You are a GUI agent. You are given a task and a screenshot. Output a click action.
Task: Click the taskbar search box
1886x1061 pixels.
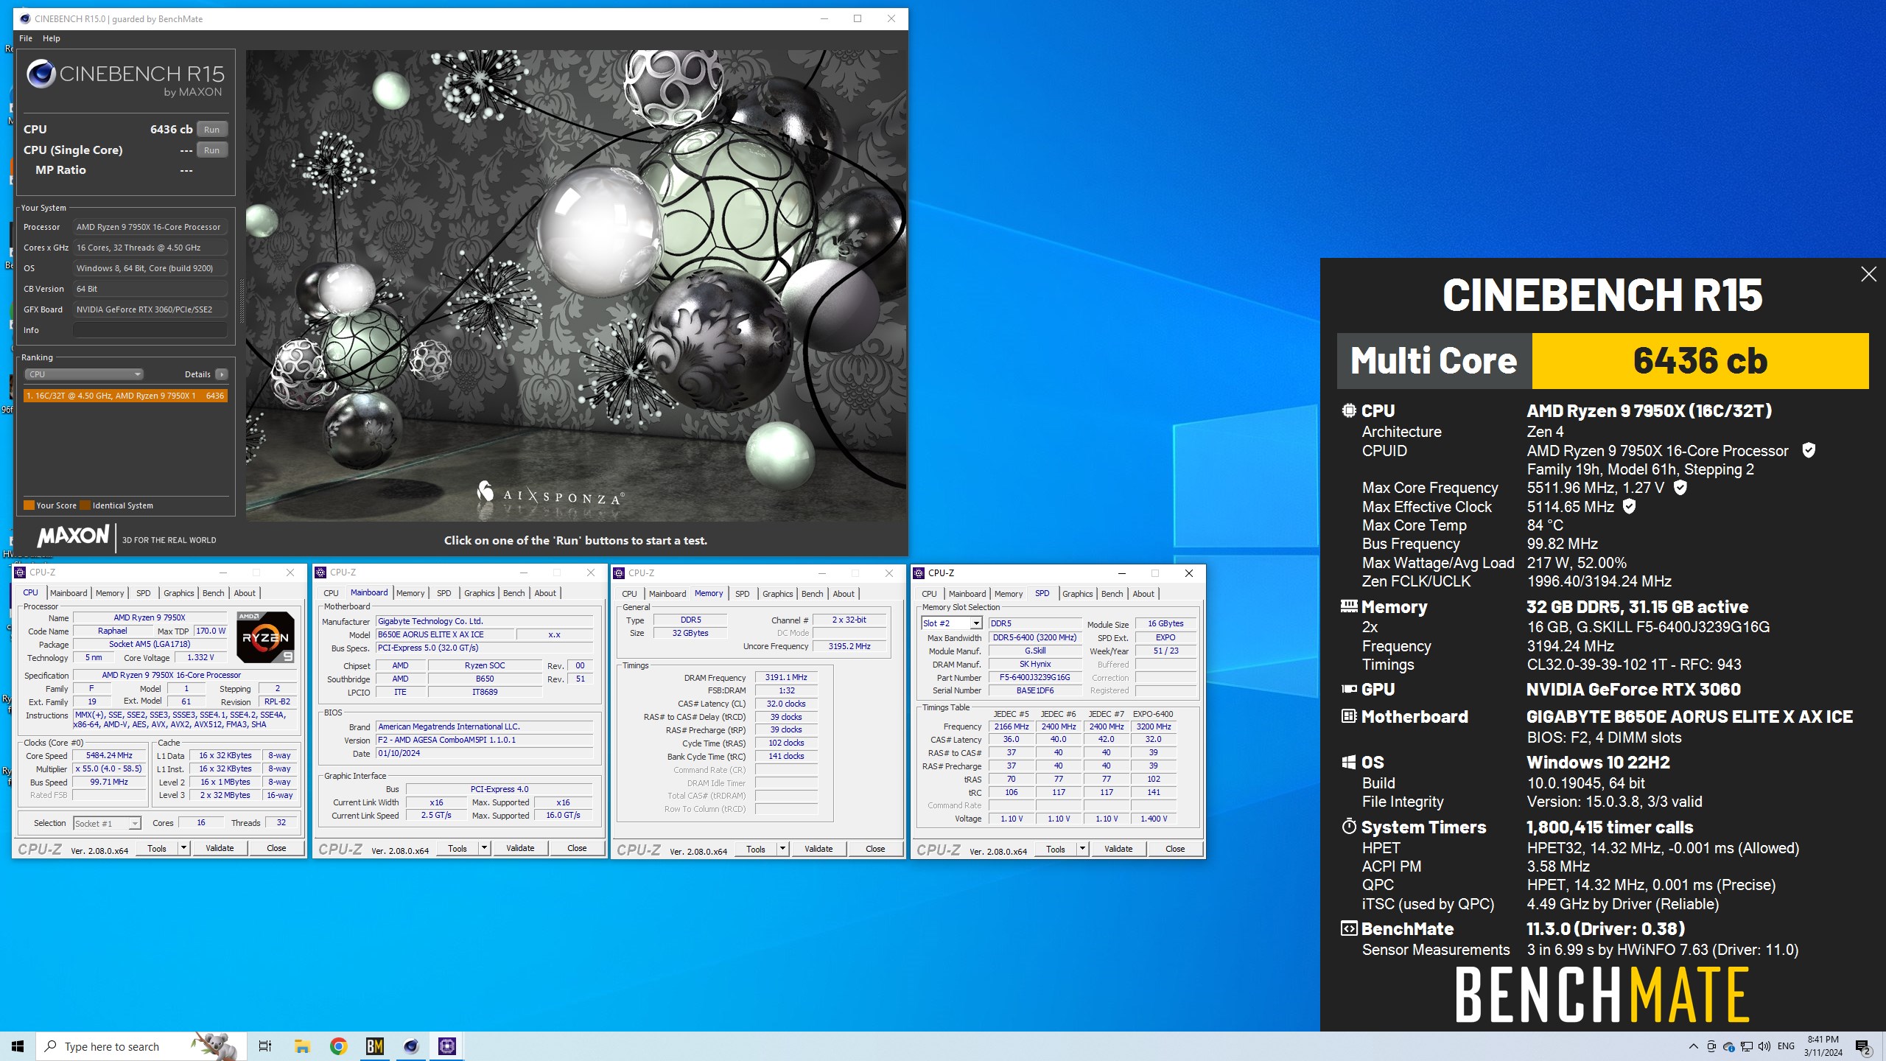140,1046
